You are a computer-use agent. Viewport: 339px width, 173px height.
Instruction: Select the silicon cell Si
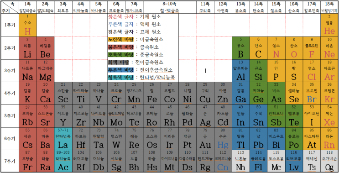[x=259, y=71]
